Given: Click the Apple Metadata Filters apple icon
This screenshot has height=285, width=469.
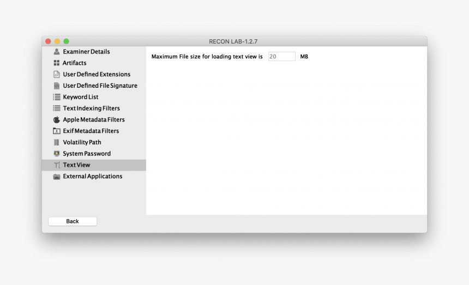Looking at the screenshot, I should tap(57, 120).
